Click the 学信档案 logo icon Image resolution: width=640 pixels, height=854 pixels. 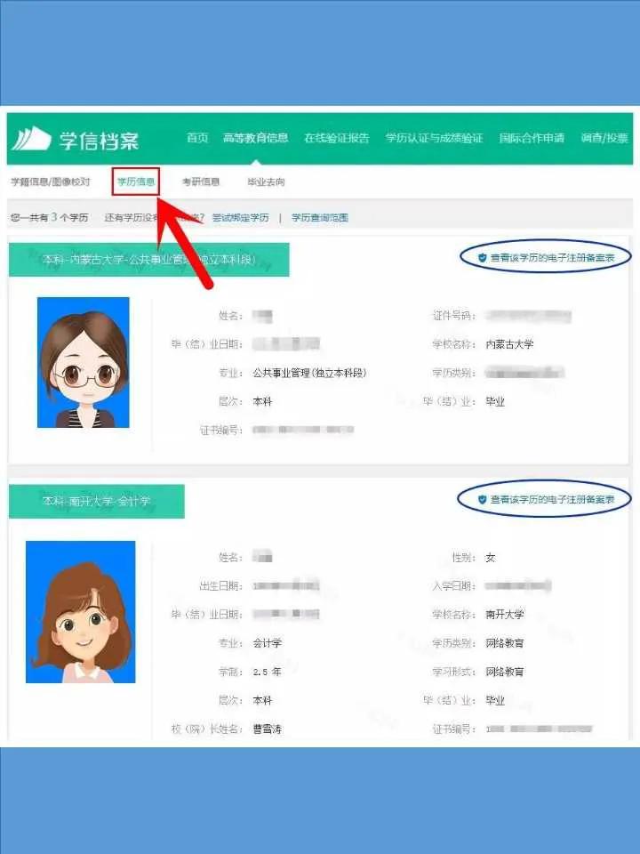click(x=32, y=139)
